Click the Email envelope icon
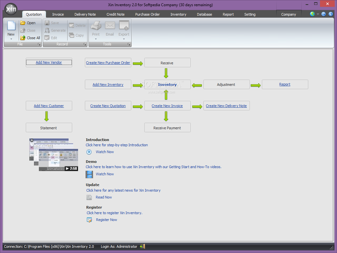Viewport: 337px width, 253px height. click(x=110, y=25)
